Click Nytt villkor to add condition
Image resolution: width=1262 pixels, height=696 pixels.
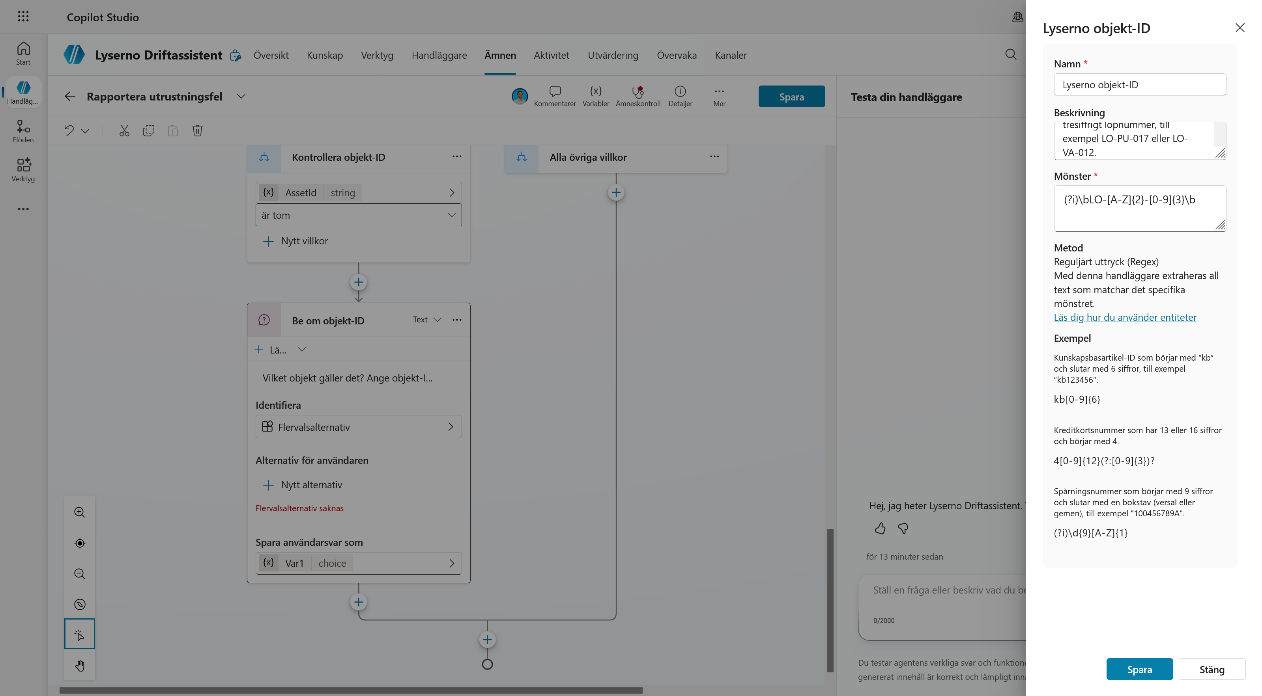(x=296, y=241)
